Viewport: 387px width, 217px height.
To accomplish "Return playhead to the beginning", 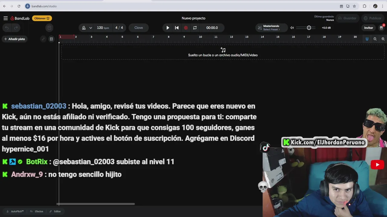I will pyautogui.click(x=177, y=28).
